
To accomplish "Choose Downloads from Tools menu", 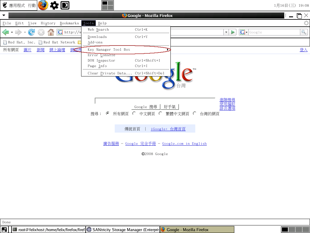I will pyautogui.click(x=126, y=37).
